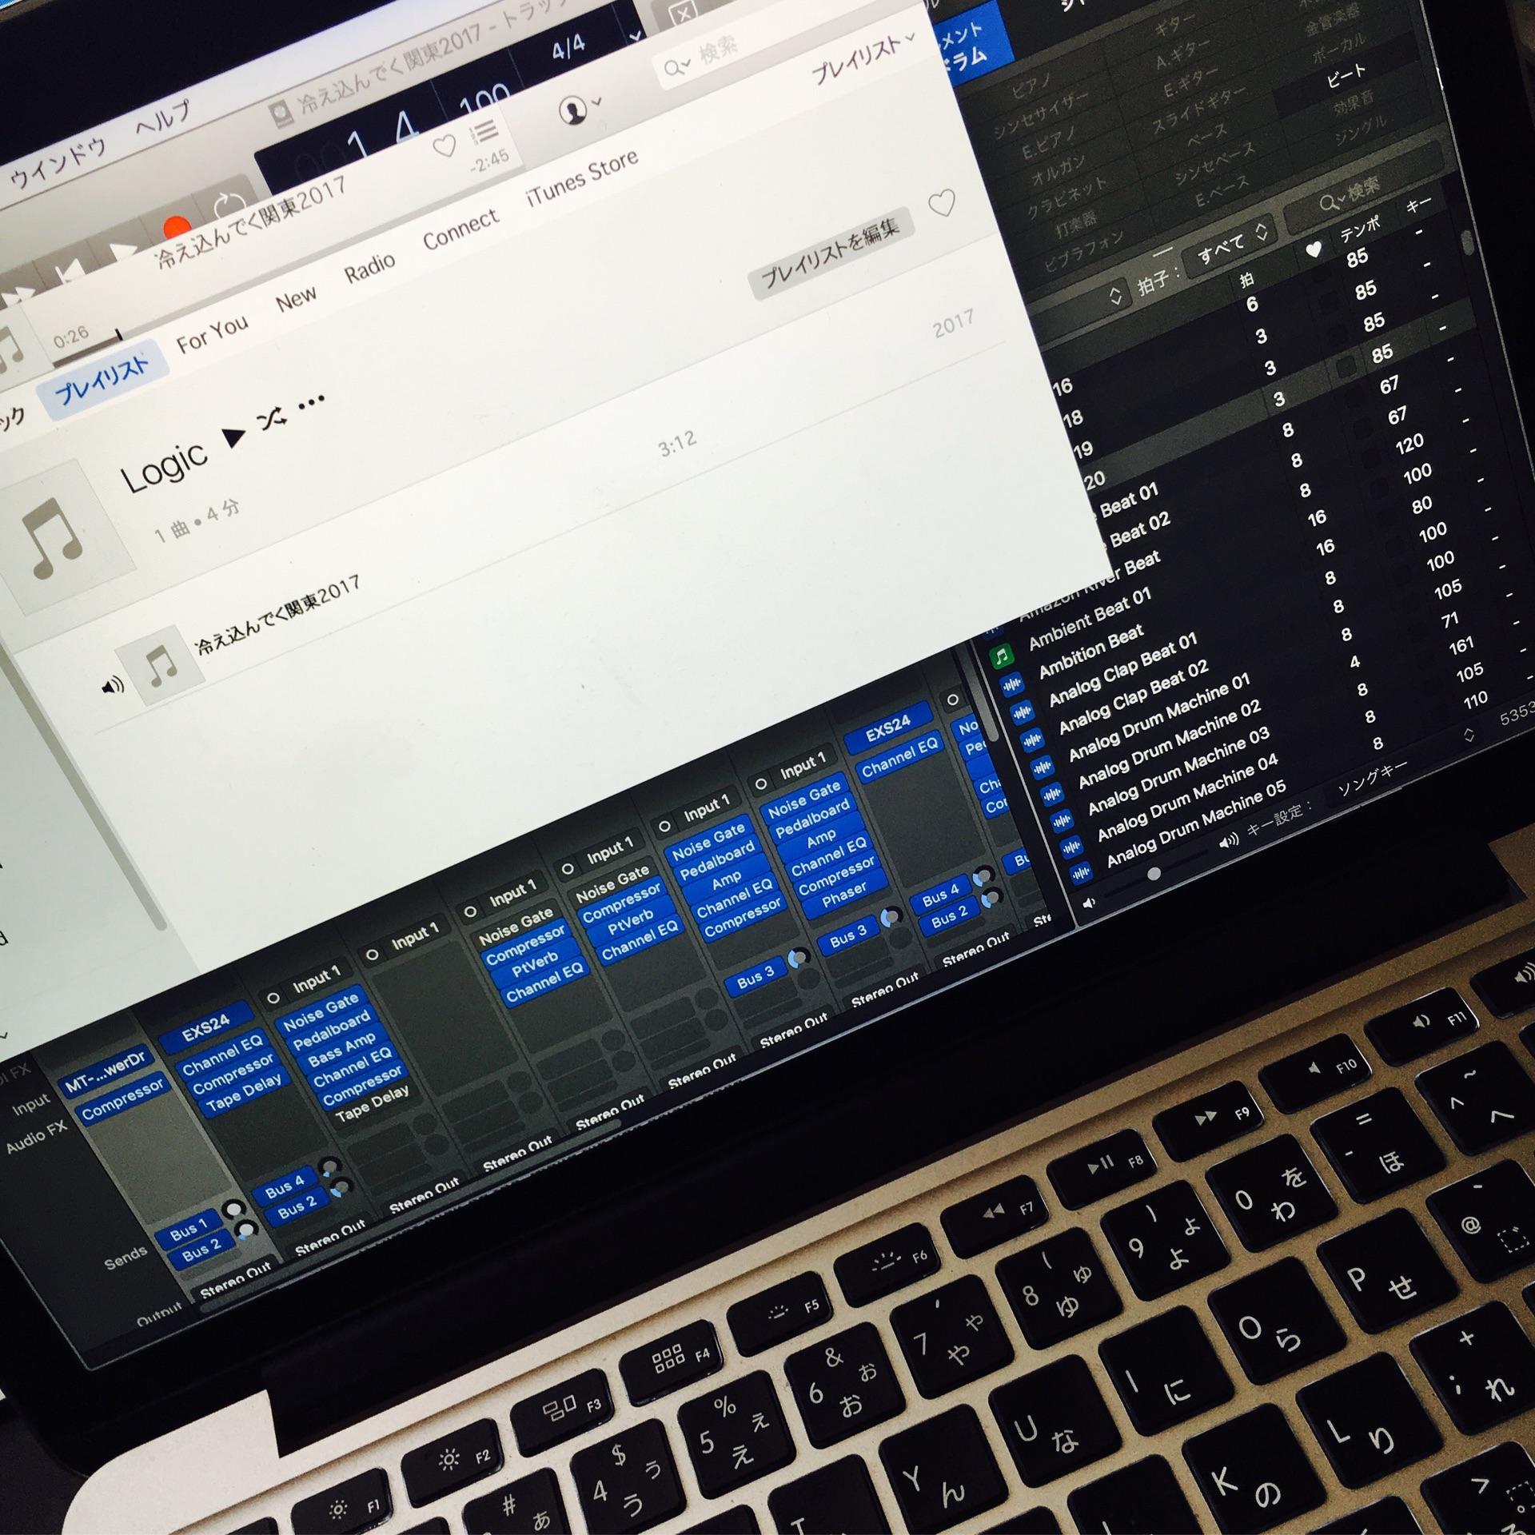
Task: Click waveform icon for Analog Drum Machine 03
Action: pos(1061,821)
